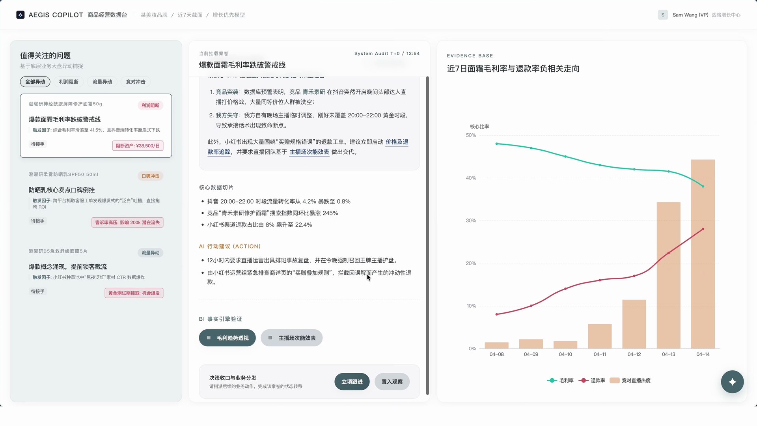Click the 立项跟进 button
Screen dimensions: 757x426
pos(352,381)
